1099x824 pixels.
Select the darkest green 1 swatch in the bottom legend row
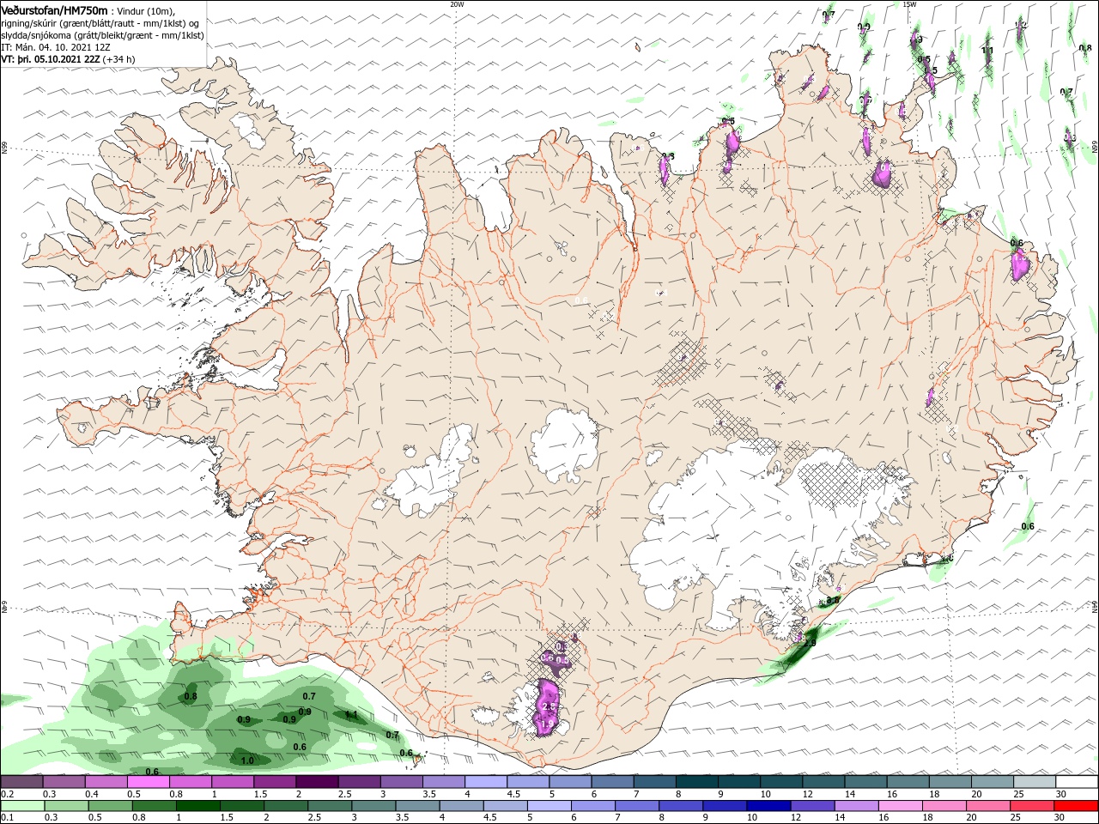click(x=197, y=806)
